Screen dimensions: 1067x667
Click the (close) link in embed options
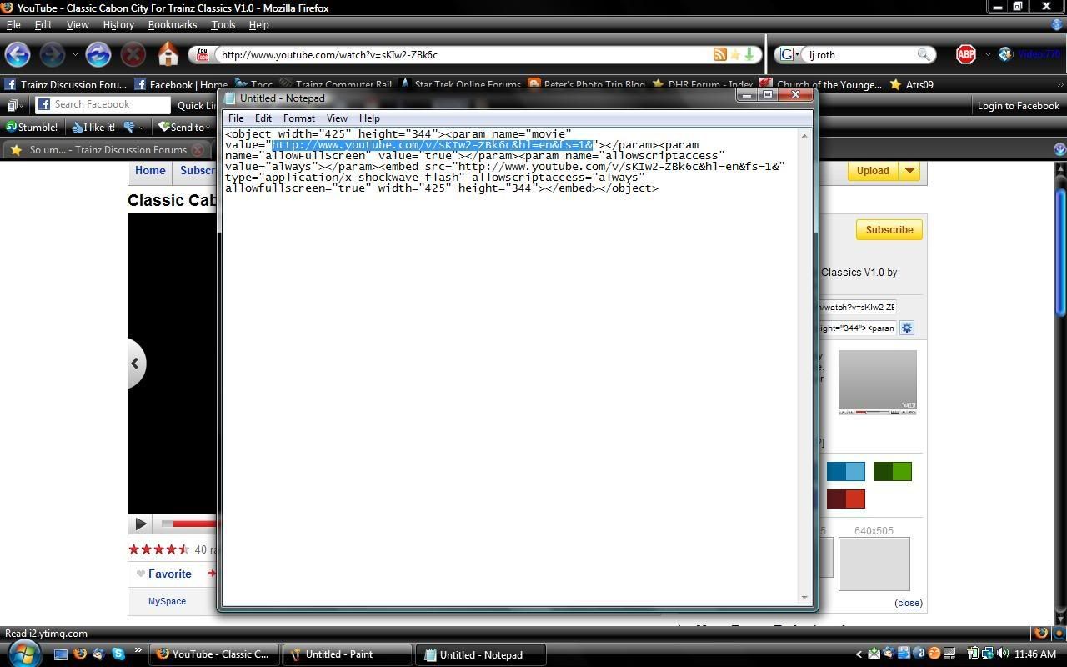point(909,603)
